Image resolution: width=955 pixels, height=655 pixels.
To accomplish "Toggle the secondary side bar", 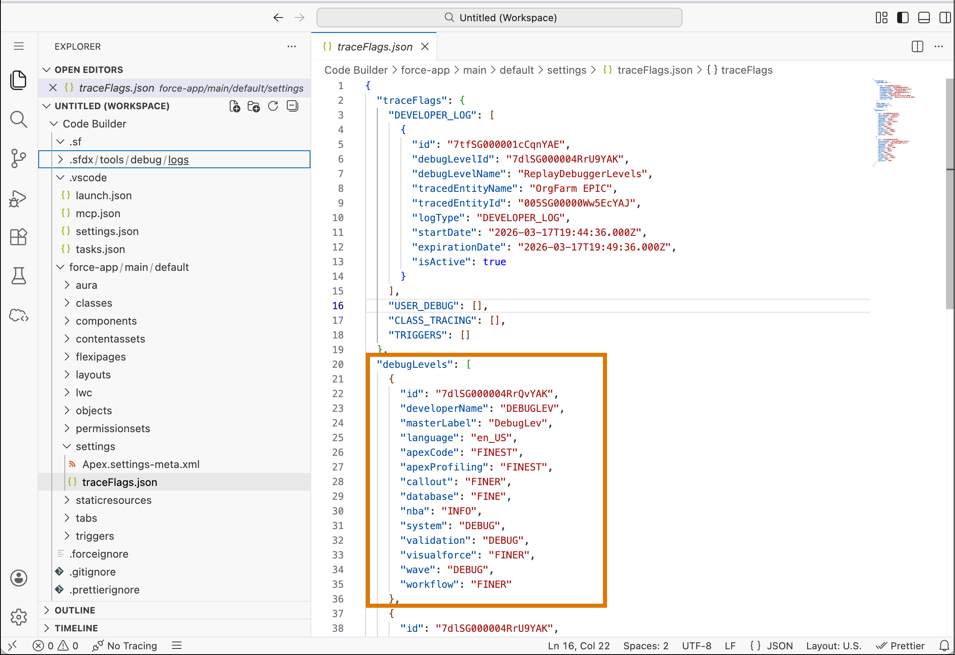I will [x=945, y=17].
